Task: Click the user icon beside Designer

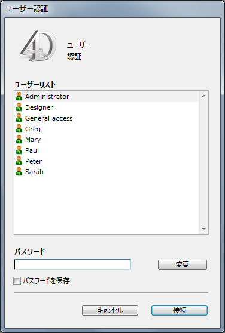Action: tap(19, 107)
